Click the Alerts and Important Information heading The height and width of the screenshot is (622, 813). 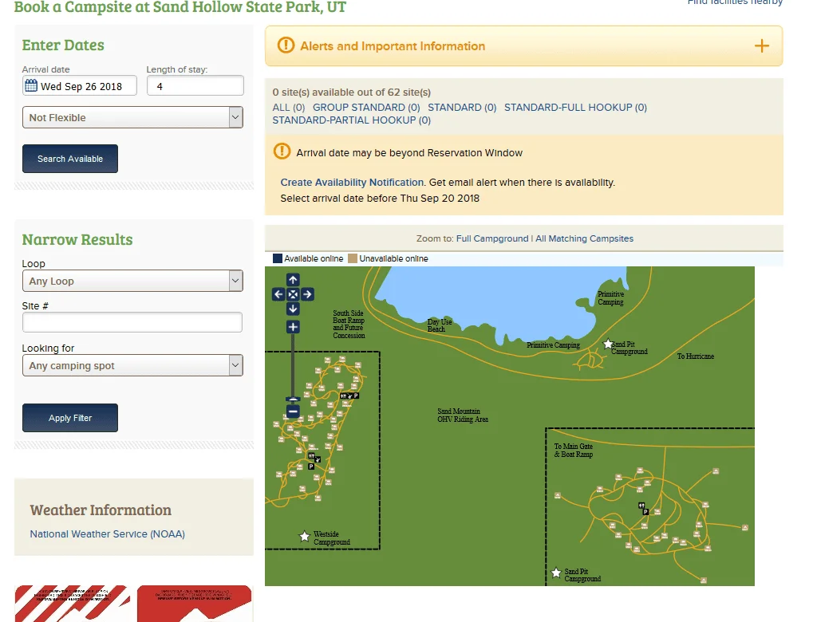point(393,46)
